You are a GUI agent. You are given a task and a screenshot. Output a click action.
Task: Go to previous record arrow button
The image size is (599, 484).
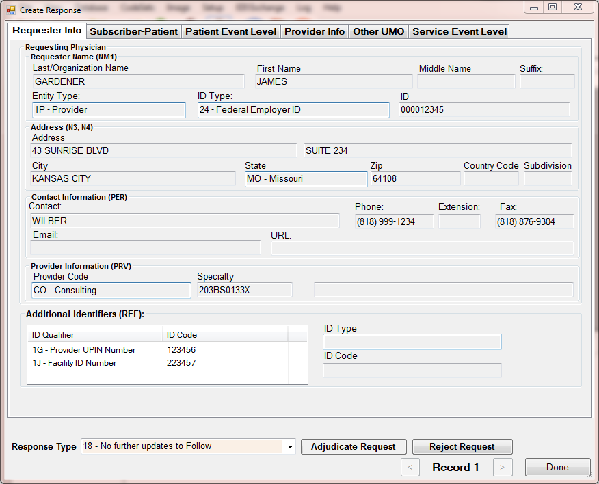[x=410, y=468]
